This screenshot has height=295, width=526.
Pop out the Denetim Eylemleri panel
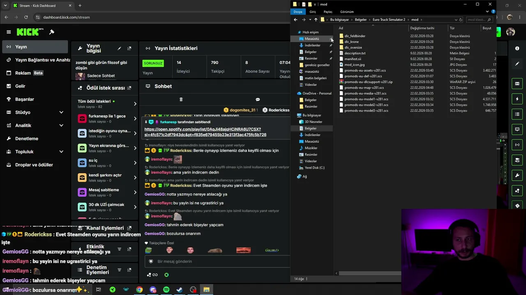point(129,270)
